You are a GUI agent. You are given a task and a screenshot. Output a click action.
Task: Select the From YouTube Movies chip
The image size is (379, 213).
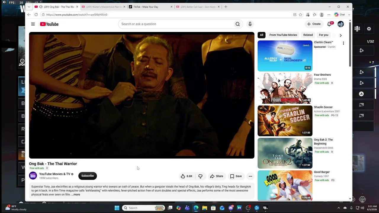[x=283, y=35]
